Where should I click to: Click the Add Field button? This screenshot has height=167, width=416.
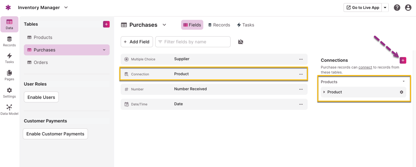click(x=137, y=42)
